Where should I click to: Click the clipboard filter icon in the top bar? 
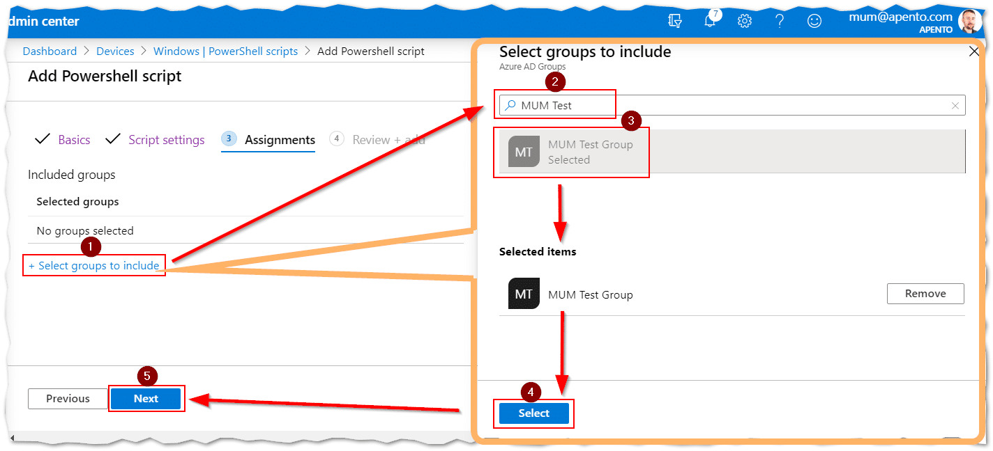click(x=674, y=21)
